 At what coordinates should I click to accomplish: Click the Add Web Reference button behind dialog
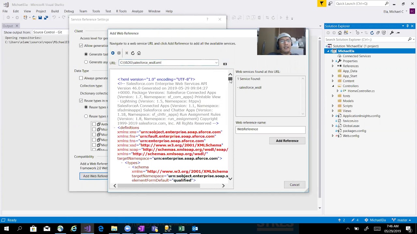[x=94, y=176]
